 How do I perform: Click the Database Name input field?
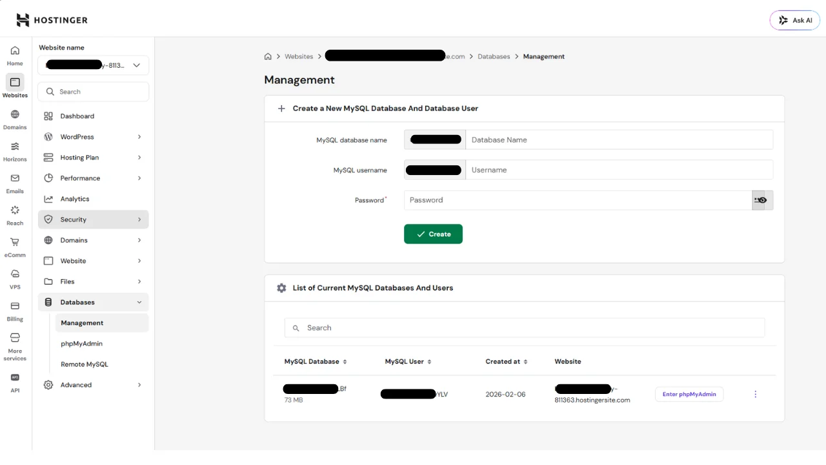click(619, 139)
